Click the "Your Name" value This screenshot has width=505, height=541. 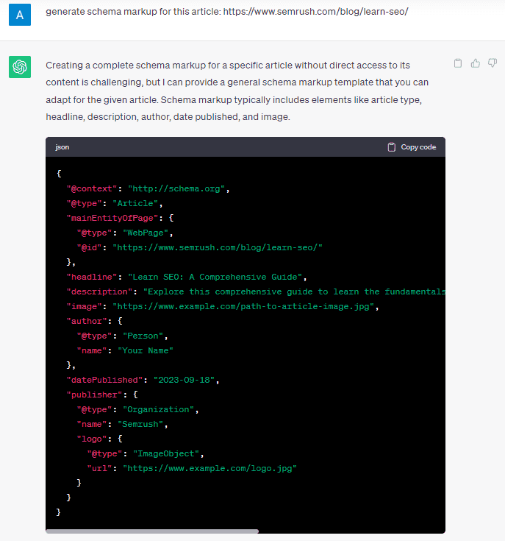click(x=146, y=351)
